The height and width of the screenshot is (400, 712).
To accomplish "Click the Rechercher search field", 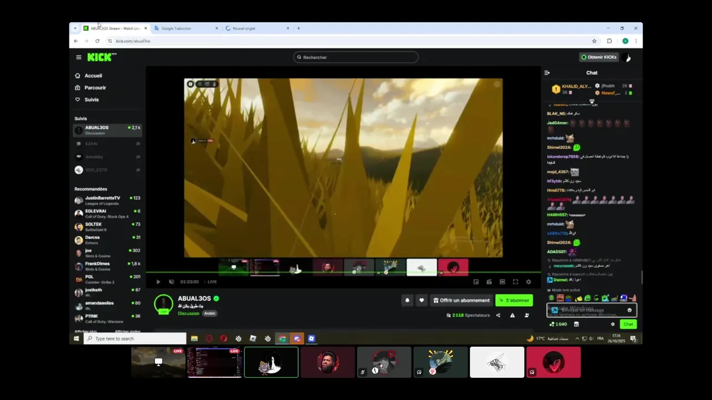I will [x=356, y=57].
